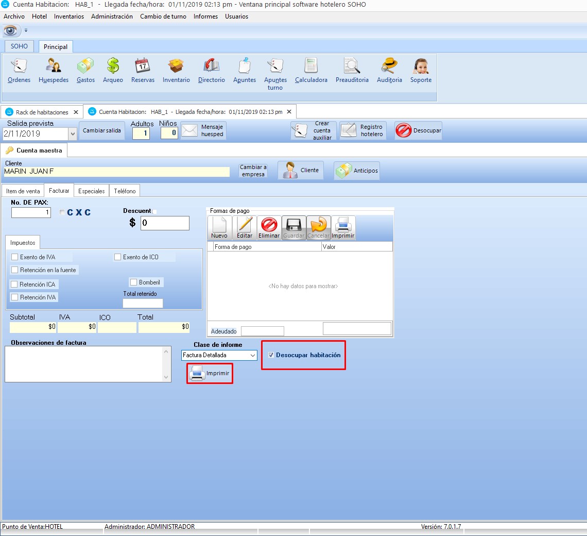Click the Observaciones de factura text area
Viewport: 587px width, 536px height.
(x=83, y=364)
